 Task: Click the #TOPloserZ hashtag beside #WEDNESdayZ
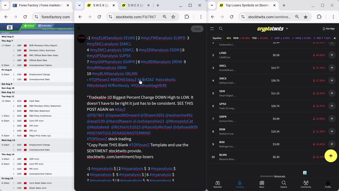[99, 80]
